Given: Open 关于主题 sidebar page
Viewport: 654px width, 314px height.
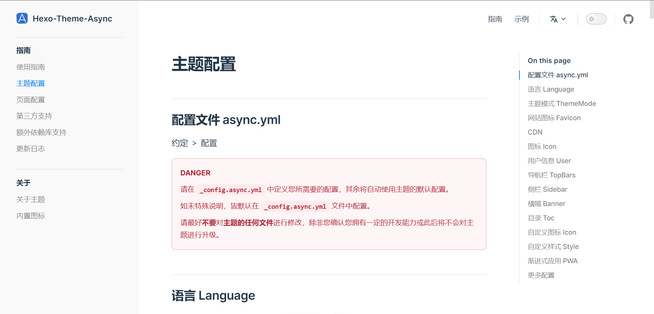Looking at the screenshot, I should coord(31,200).
